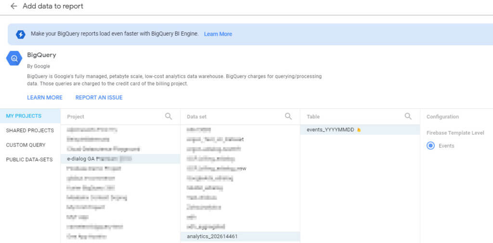
Task: Go to PUBLIC DATA-SETS tab
Action: 29,159
